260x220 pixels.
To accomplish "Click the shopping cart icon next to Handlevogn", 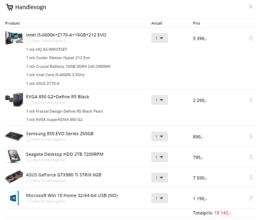I will click(x=10, y=7).
